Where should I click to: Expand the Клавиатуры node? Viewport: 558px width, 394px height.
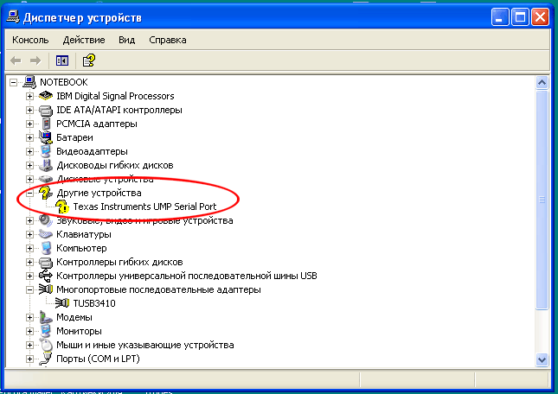coord(30,235)
